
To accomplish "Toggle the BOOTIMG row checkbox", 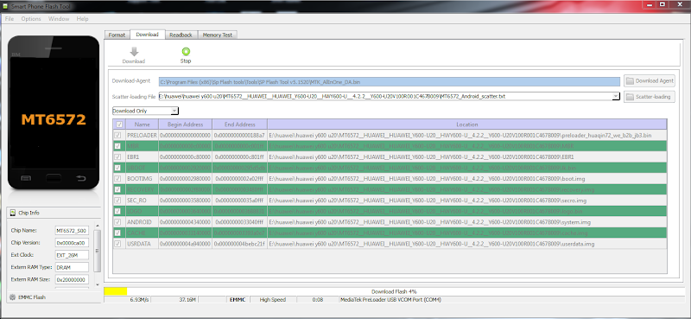I will (x=117, y=178).
